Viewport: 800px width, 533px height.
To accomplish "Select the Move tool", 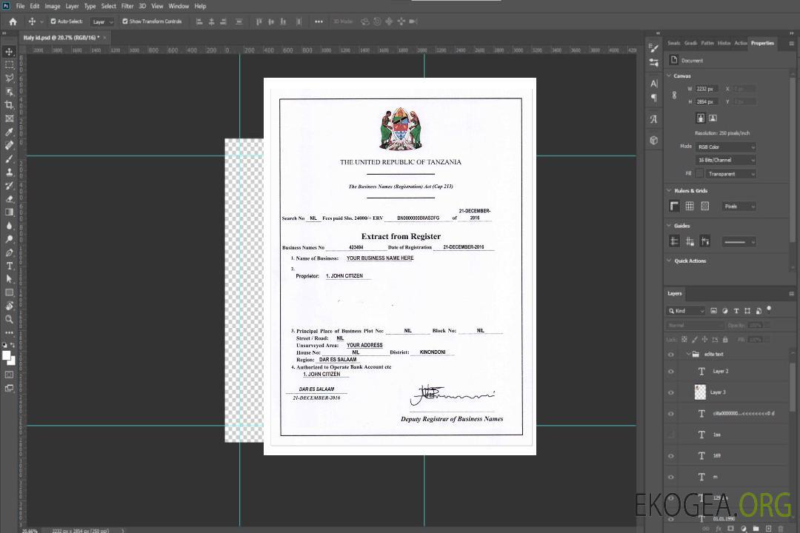I will pyautogui.click(x=9, y=52).
